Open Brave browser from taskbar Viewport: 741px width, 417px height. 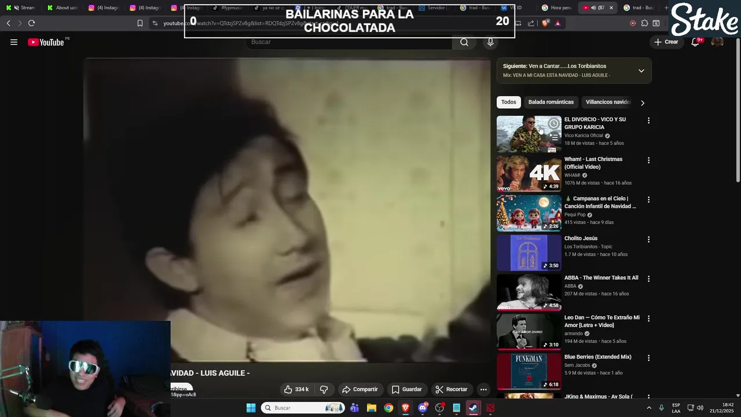coord(405,408)
